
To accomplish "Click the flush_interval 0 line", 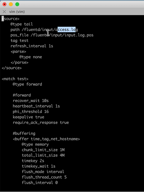I will (x=40, y=183).
